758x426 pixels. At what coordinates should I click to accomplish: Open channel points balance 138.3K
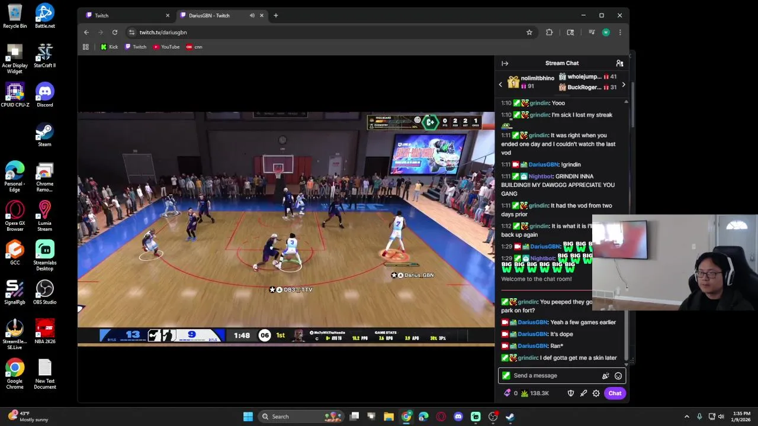(535, 393)
